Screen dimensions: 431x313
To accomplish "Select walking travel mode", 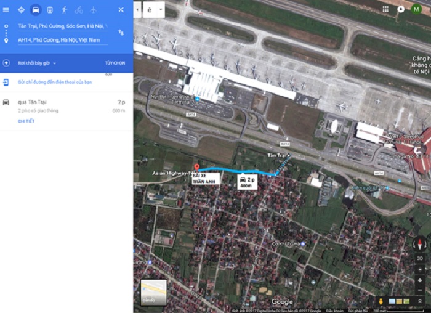I will point(64,10).
